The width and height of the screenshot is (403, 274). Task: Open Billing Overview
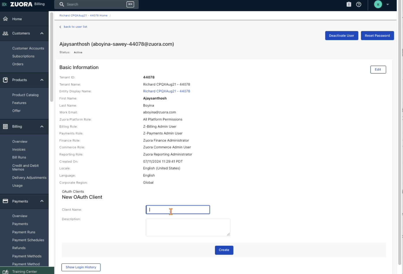[20, 142]
